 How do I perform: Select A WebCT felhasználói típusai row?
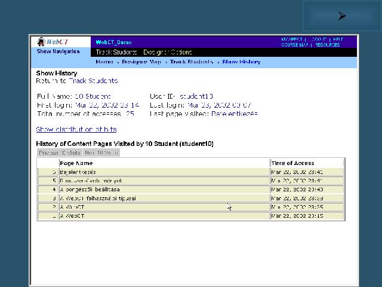pyautogui.click(x=191, y=199)
